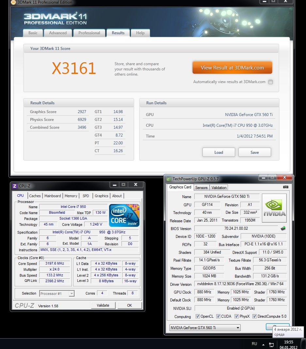Viewport: 306px width, 349px height.
Task: Switch to the Validation tab in GPU-Z
Action: 219,188
